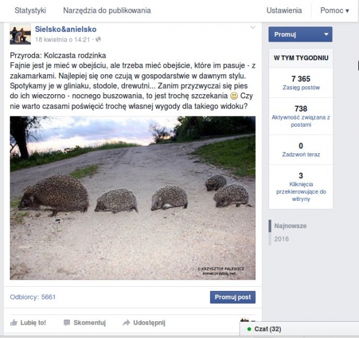The width and height of the screenshot is (359, 338).
Task: Switch to the Statystyki tab
Action: click(x=30, y=10)
